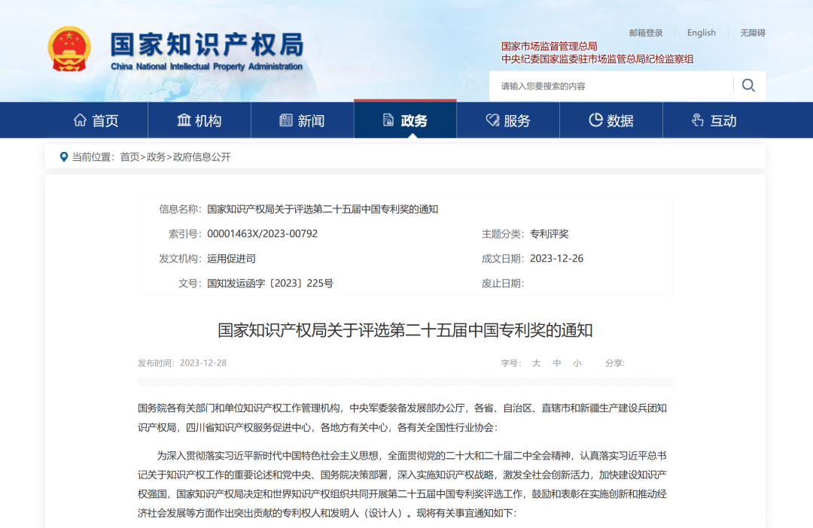813x528 pixels.
Task: Click the location pin in the breadcrumb bar
Action: [63, 157]
